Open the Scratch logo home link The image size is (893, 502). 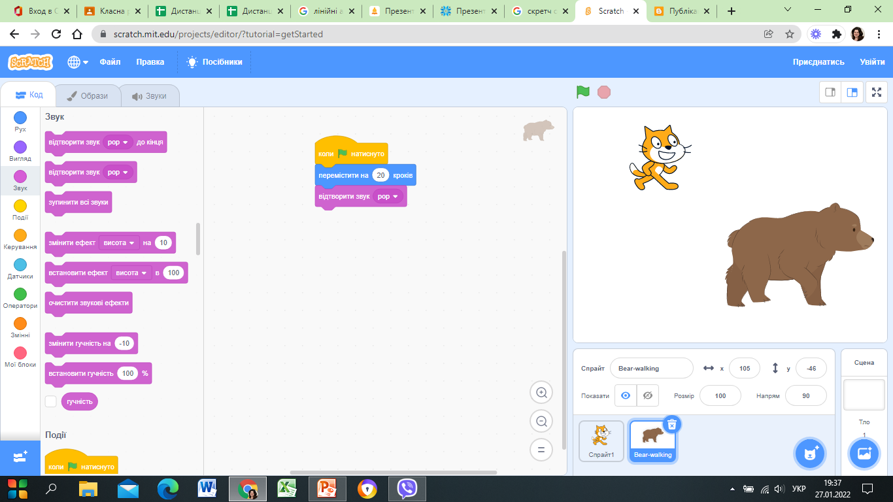point(30,62)
